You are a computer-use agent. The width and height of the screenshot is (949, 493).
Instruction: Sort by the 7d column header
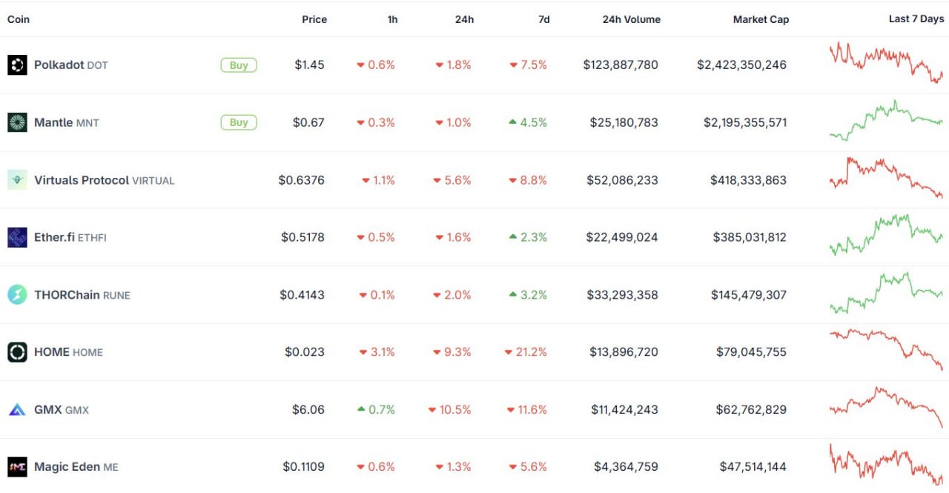pyautogui.click(x=543, y=19)
